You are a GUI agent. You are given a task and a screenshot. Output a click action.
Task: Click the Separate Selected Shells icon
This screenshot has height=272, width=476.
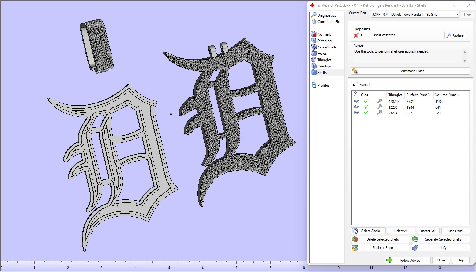point(415,239)
